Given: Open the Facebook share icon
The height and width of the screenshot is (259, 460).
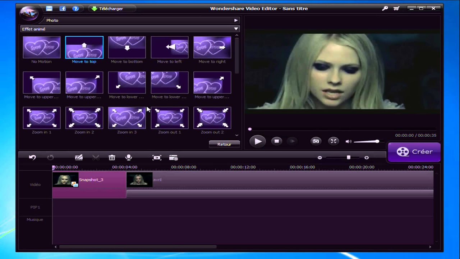Looking at the screenshot, I should [x=63, y=9].
